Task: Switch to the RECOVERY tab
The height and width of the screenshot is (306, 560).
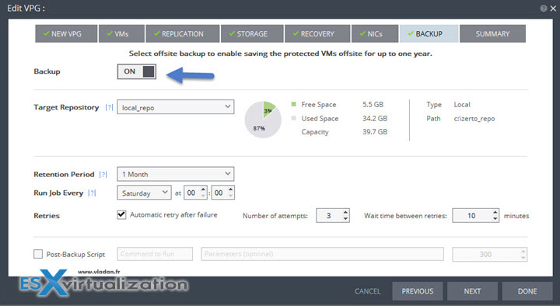Action: coord(317,34)
